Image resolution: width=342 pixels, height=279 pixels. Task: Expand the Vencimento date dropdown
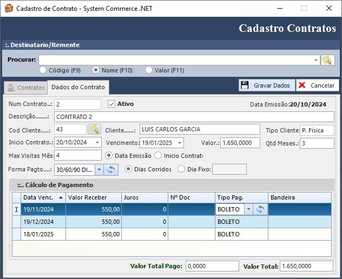point(180,143)
